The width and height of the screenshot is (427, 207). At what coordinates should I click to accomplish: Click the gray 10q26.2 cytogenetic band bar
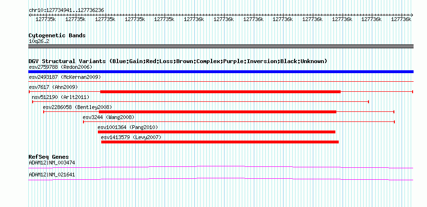(x=221, y=46)
